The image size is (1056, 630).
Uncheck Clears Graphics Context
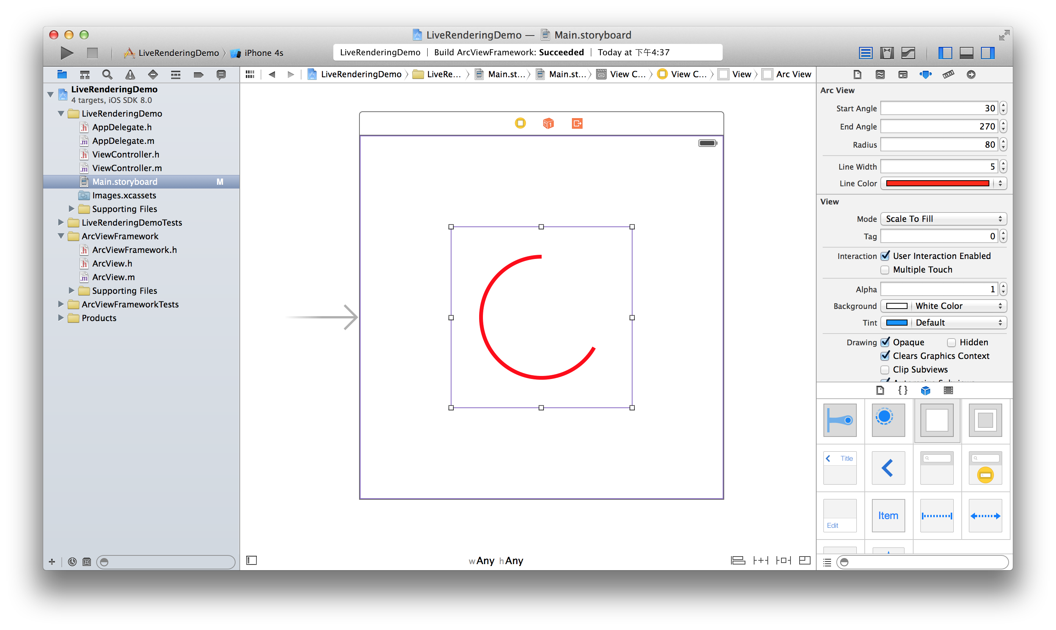tap(885, 356)
